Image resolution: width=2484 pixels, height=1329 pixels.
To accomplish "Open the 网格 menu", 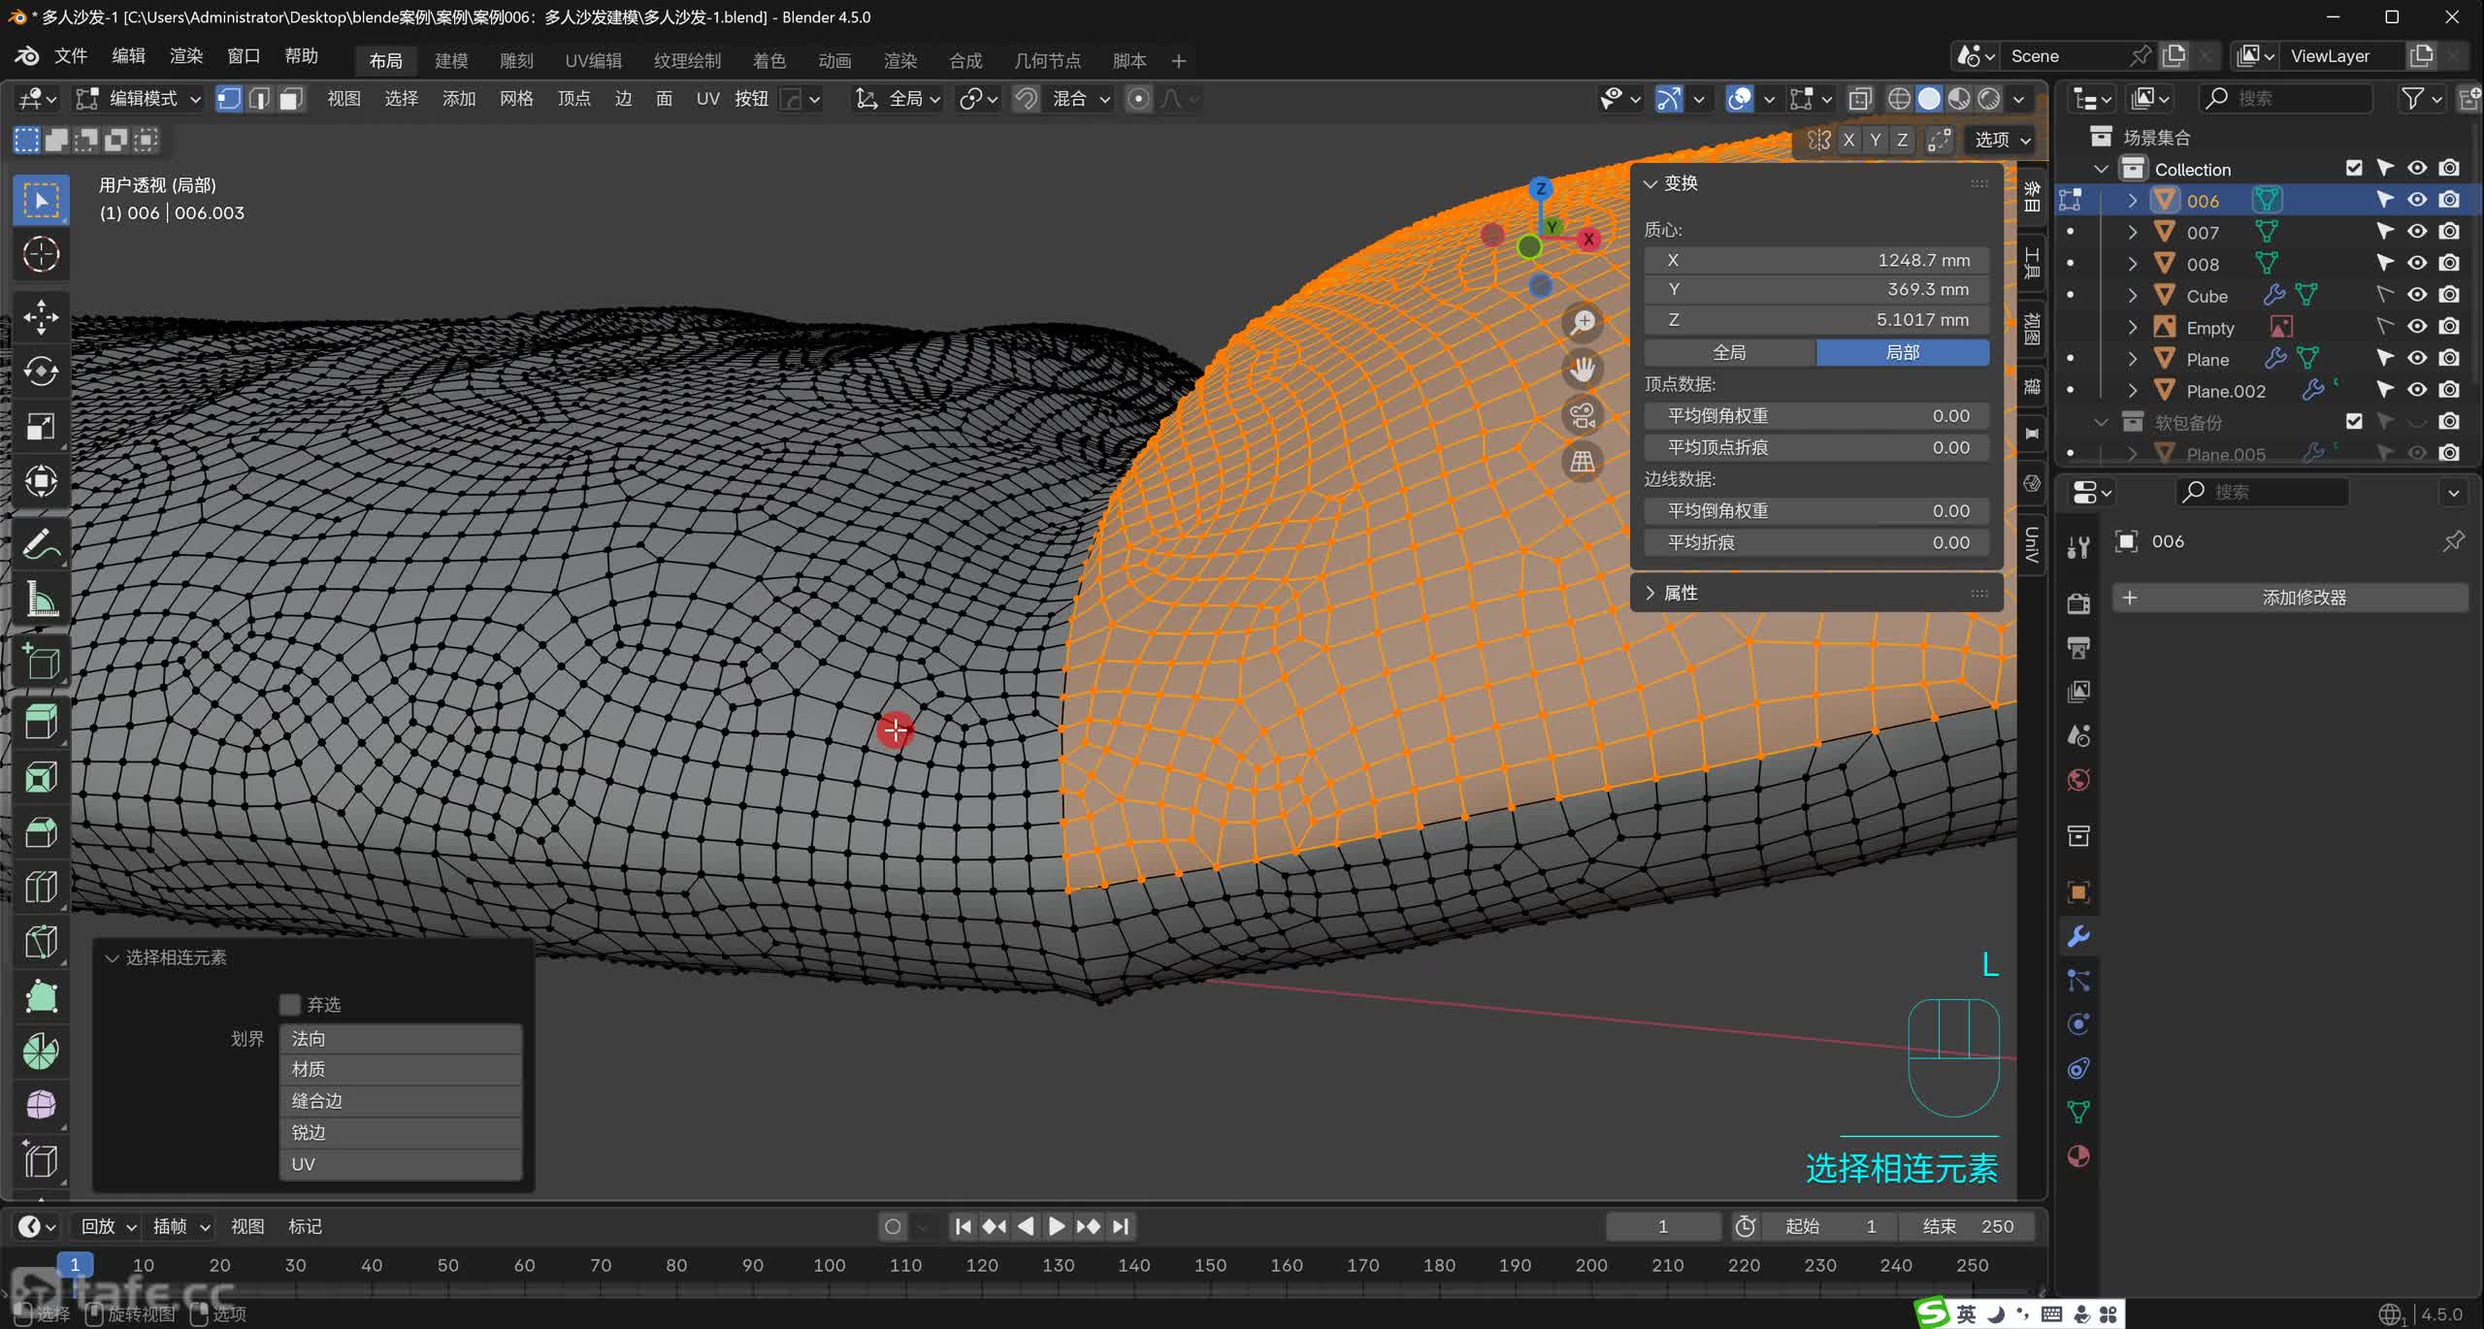I will pyautogui.click(x=516, y=99).
